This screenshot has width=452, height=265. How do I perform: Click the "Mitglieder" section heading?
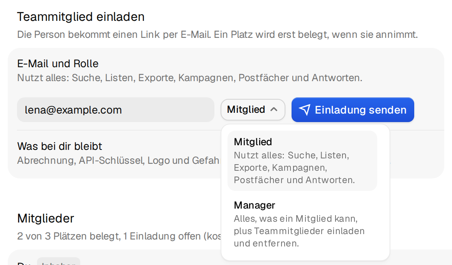[x=46, y=219]
